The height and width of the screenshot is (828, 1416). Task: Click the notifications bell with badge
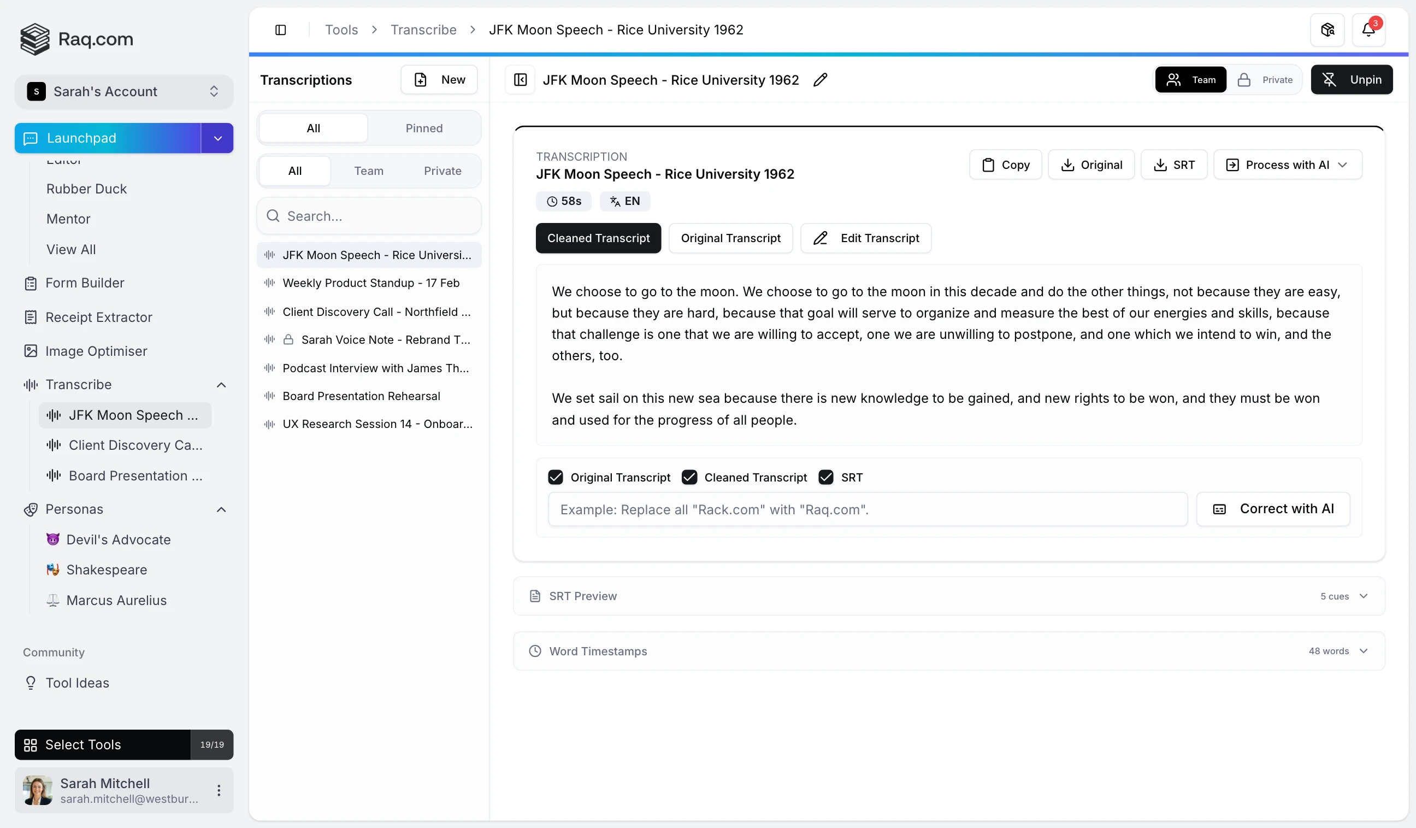coord(1370,29)
